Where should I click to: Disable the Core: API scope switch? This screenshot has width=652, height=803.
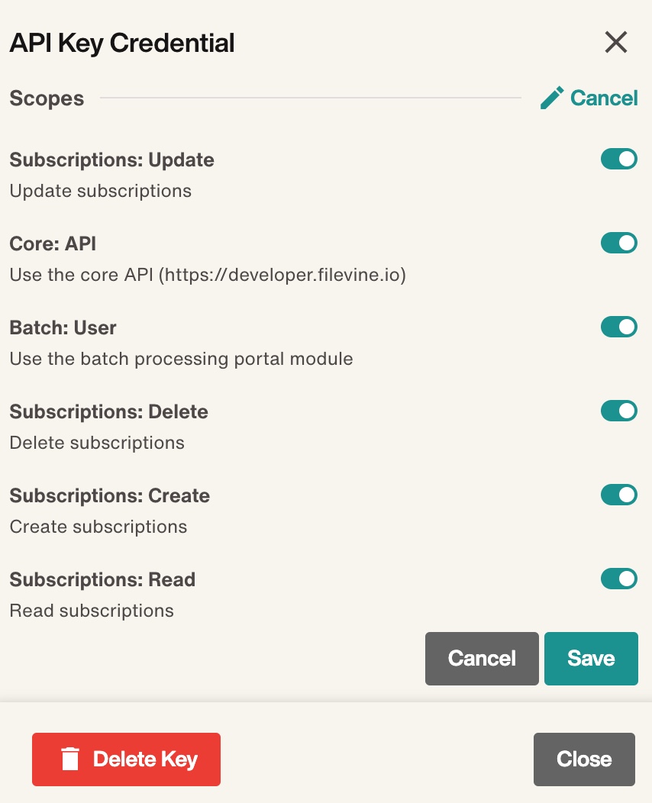click(618, 243)
